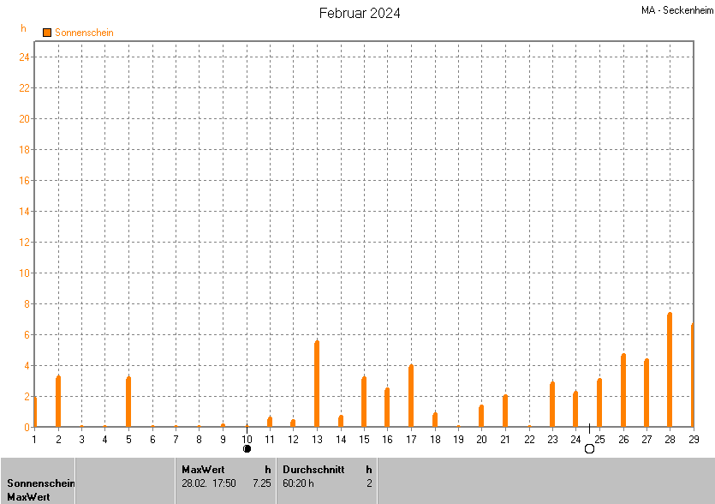Click the bar for day 26
The width and height of the screenshot is (715, 504).
coord(623,391)
